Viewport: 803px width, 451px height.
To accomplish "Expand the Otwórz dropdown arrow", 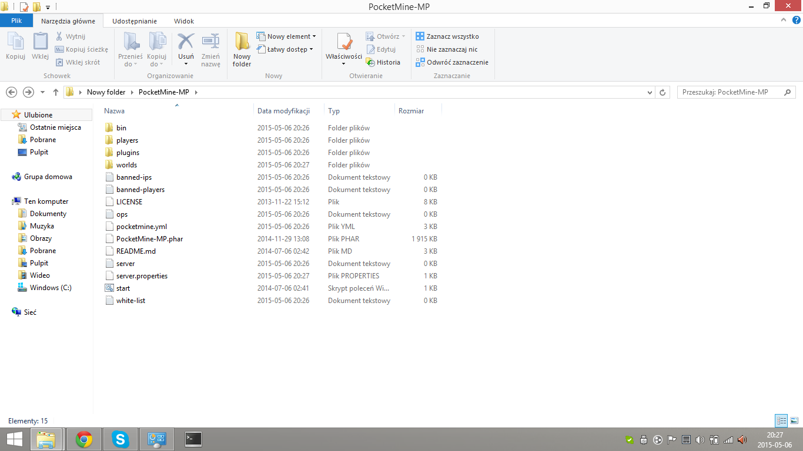I will point(403,36).
